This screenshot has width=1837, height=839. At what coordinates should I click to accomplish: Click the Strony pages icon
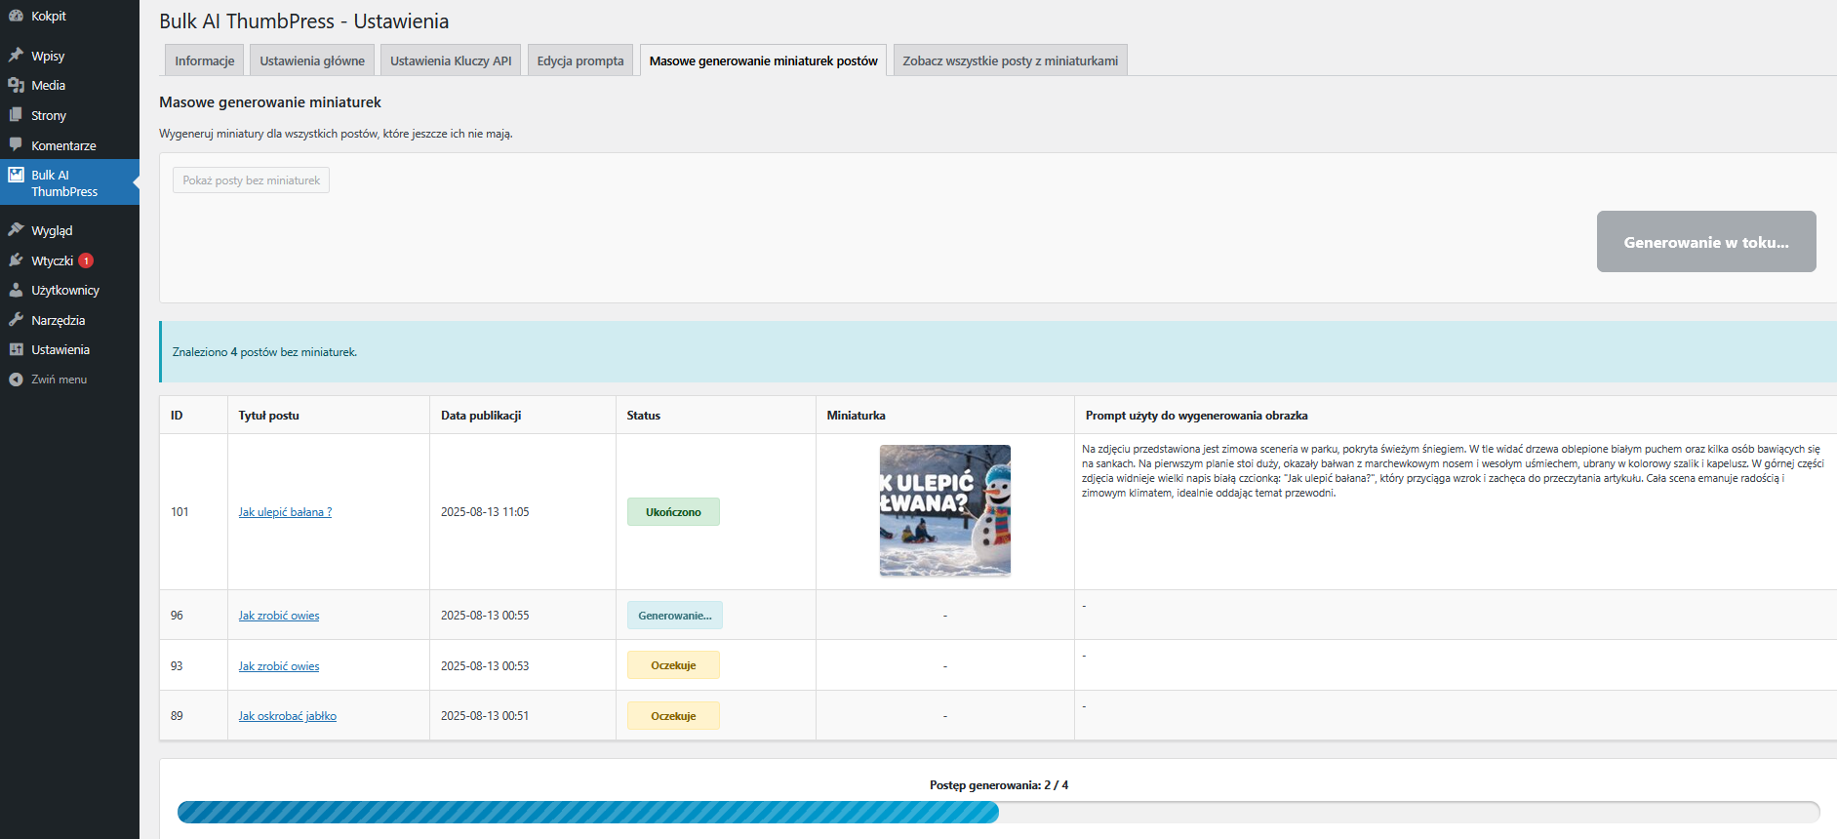tap(16, 115)
